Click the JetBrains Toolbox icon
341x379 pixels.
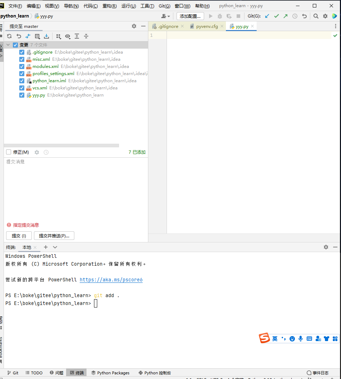click(335, 16)
